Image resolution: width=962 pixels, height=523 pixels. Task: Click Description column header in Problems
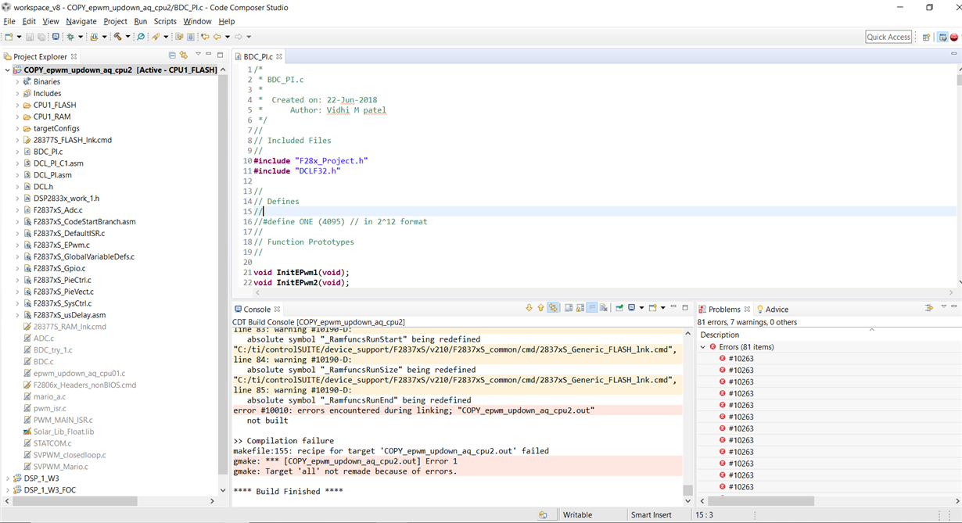coord(720,335)
